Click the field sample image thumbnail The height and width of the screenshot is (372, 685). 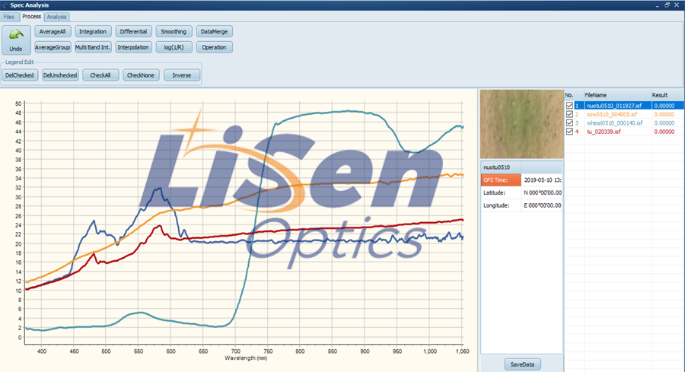[x=521, y=124]
